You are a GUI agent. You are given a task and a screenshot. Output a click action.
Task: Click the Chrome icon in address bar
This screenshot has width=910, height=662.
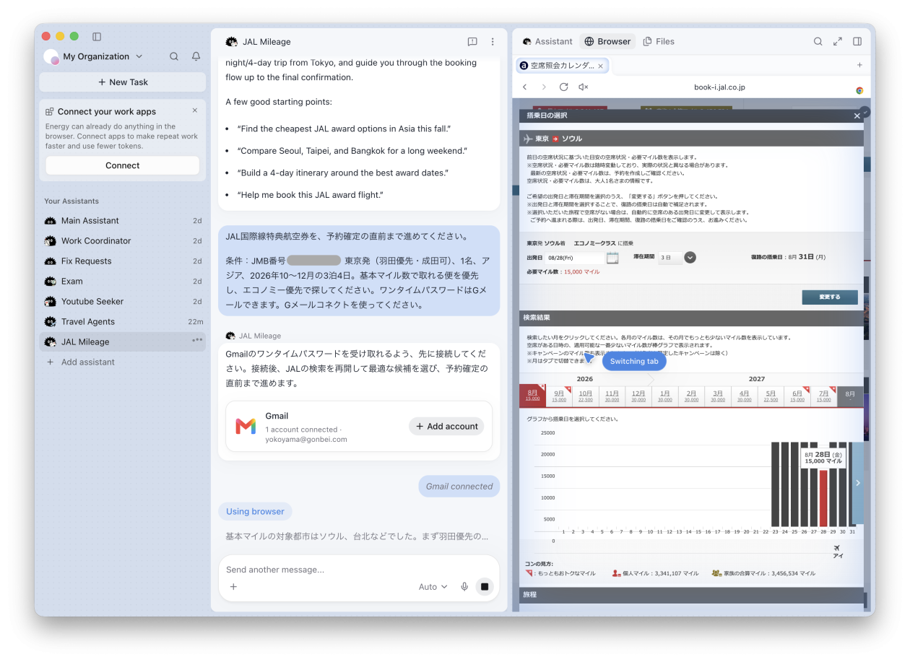[859, 90]
